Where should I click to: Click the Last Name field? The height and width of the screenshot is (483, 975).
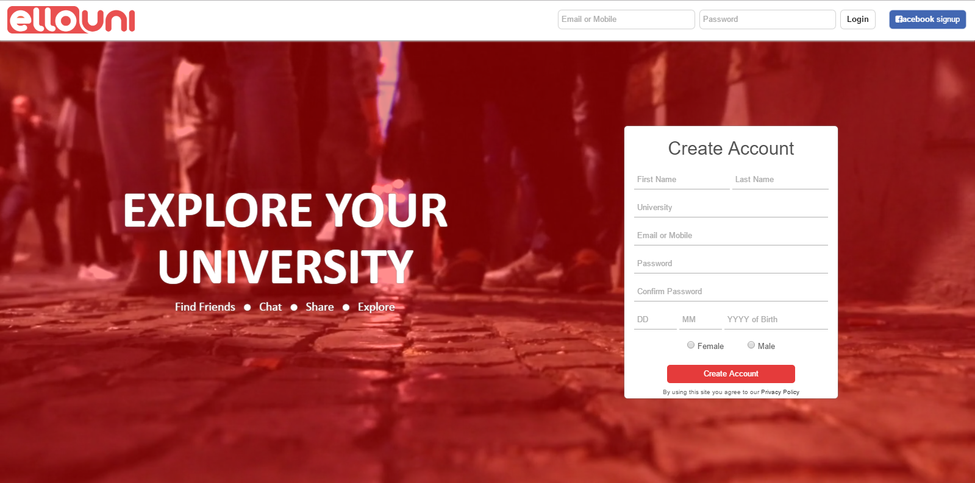coord(780,180)
